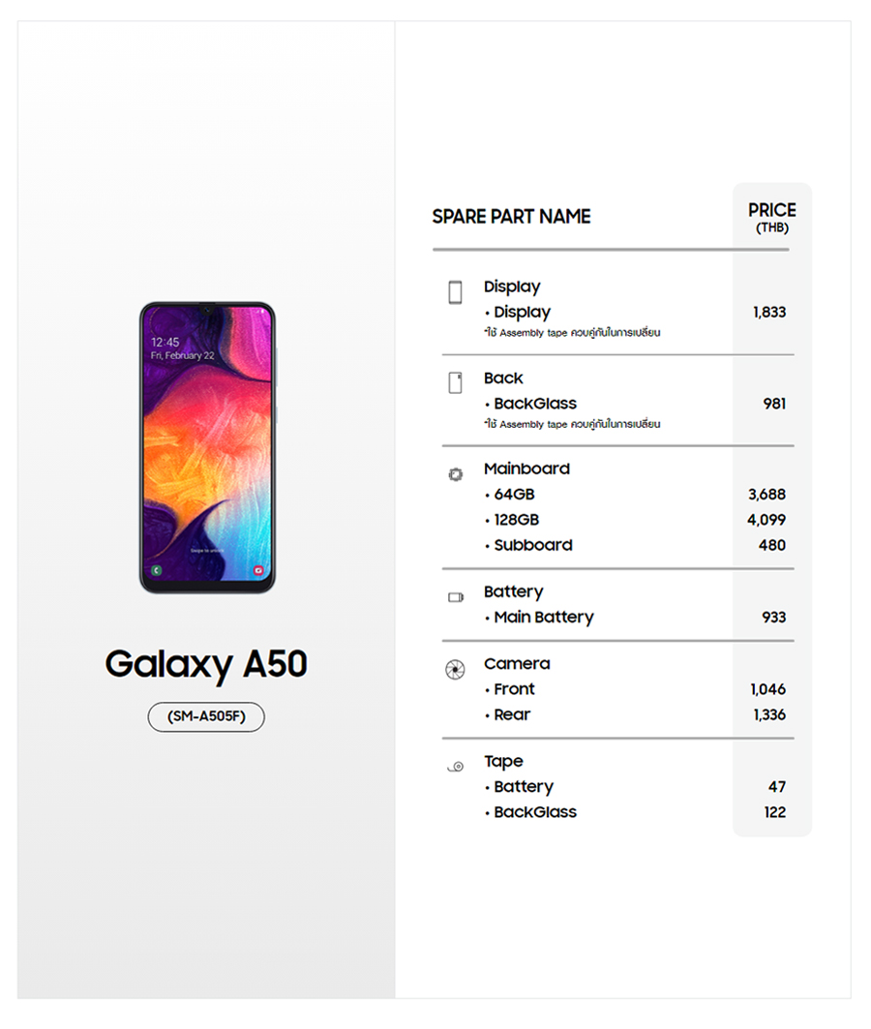Click the Camera shutter icon

pos(455,670)
